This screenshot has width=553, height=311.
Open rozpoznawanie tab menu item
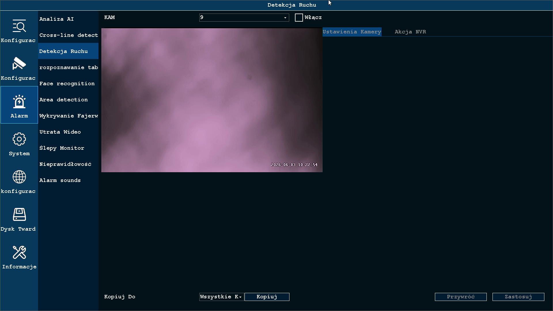coord(68,67)
